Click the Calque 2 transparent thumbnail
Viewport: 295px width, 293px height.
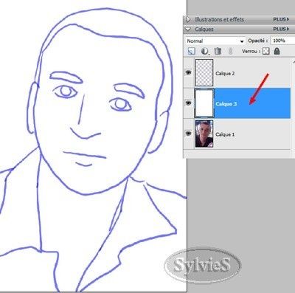tap(204, 72)
